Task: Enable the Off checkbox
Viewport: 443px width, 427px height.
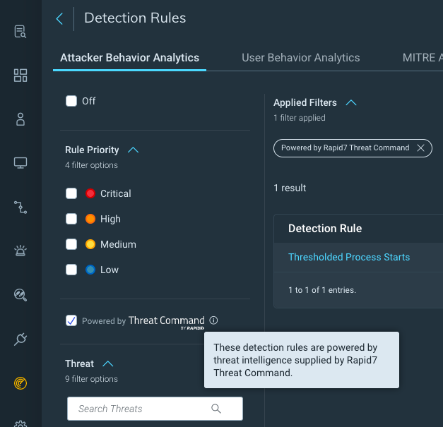Action: pyautogui.click(x=71, y=101)
